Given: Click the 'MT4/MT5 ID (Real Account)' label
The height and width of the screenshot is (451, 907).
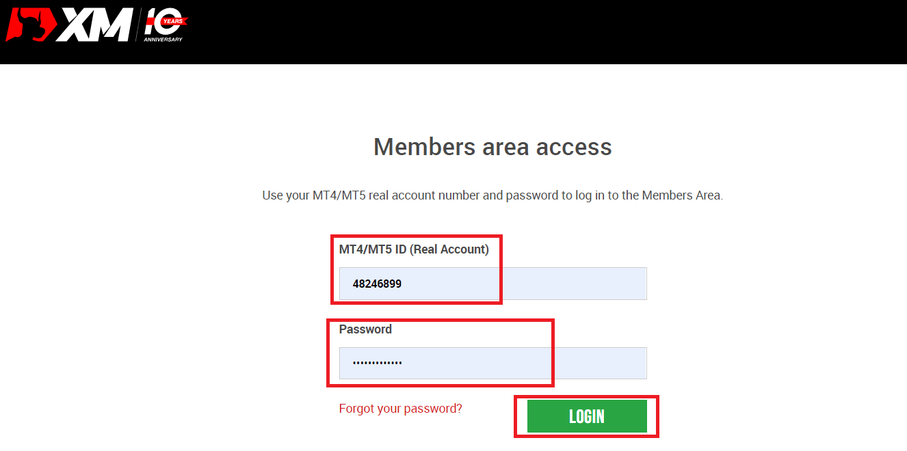Looking at the screenshot, I should (414, 249).
